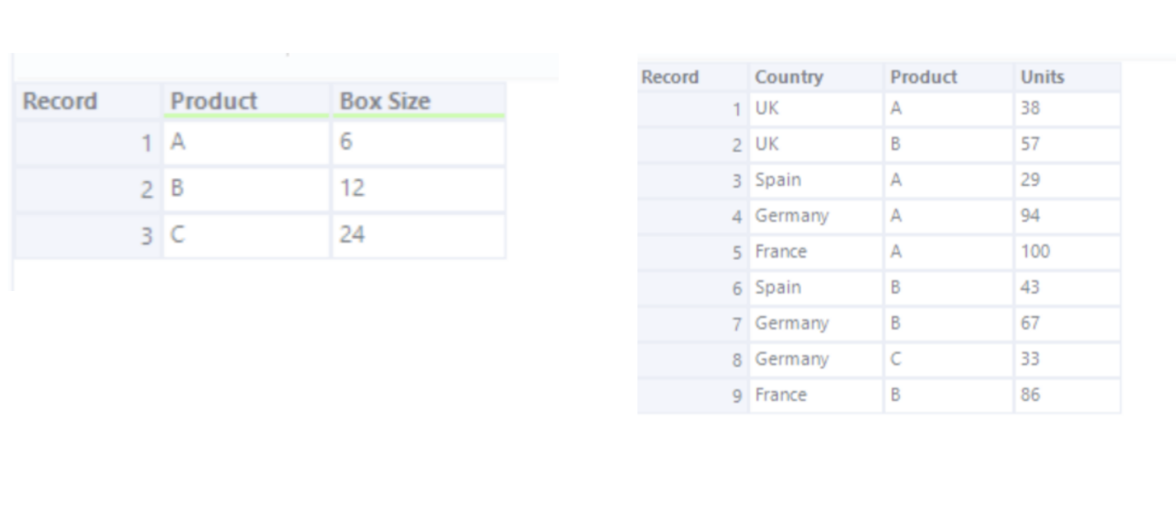The image size is (1176, 522).
Task: Select the Units column header
Action: [1068, 77]
